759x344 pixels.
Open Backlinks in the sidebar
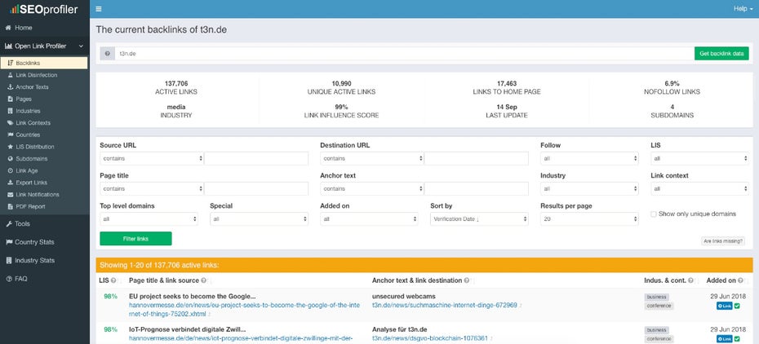pyautogui.click(x=44, y=63)
